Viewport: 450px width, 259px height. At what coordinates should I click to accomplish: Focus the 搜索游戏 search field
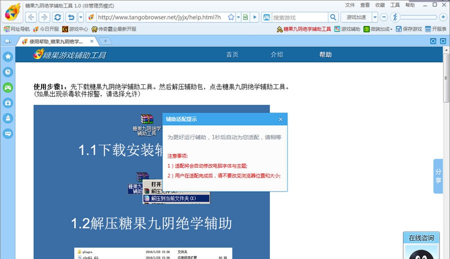tap(299, 17)
